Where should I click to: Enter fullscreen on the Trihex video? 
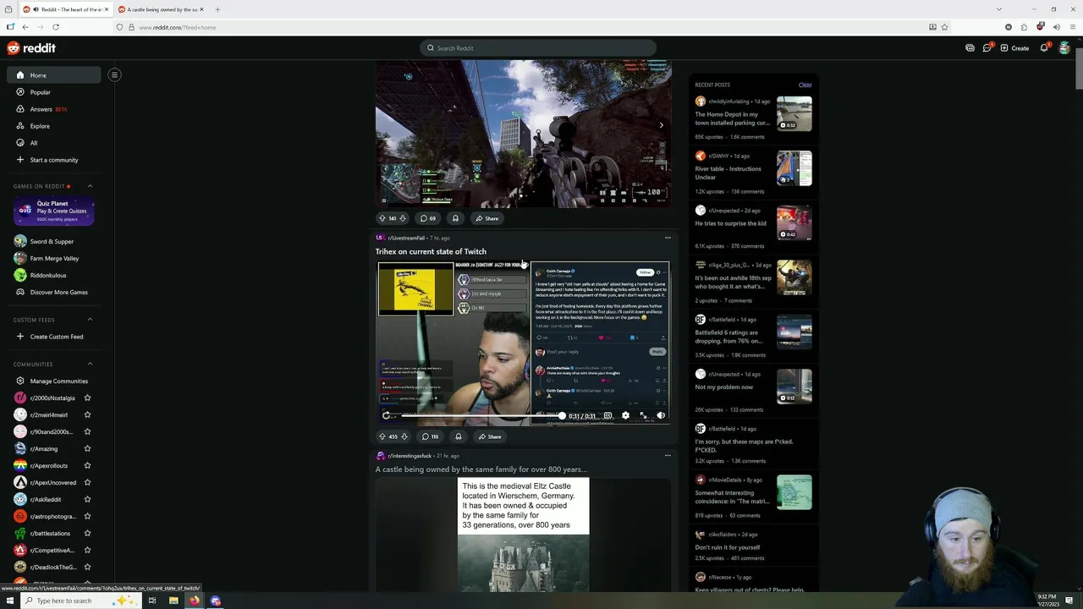click(643, 415)
